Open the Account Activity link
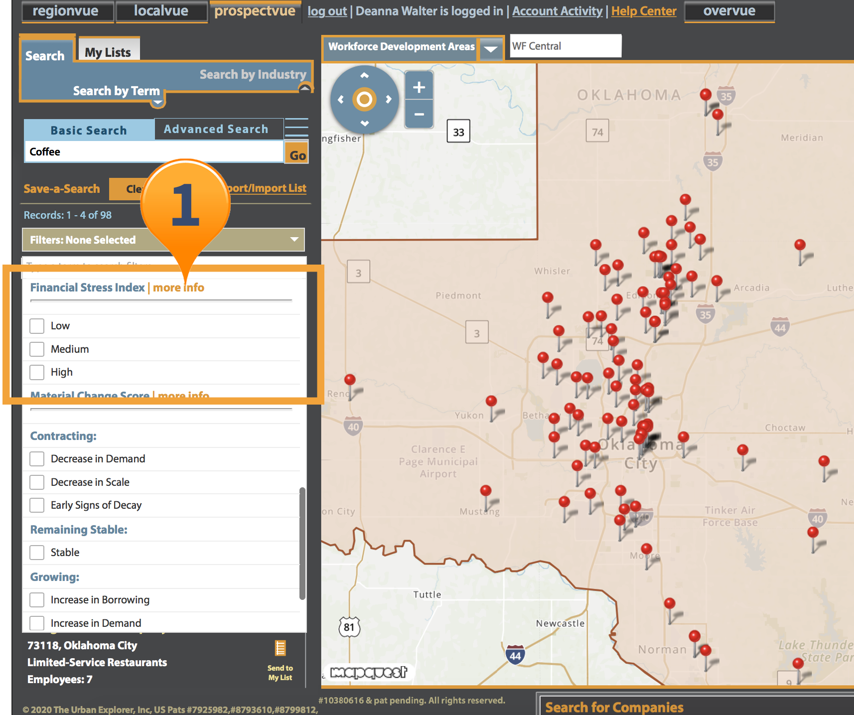Viewport: 854px width, 715px height. [557, 11]
